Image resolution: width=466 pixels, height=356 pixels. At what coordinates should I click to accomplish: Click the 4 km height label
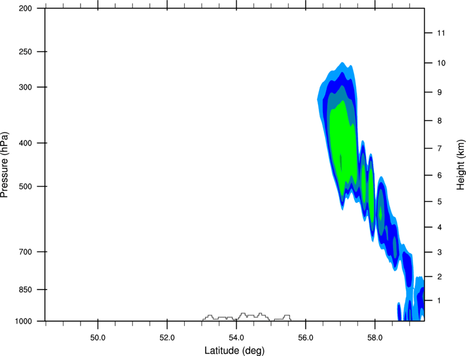[440, 227]
